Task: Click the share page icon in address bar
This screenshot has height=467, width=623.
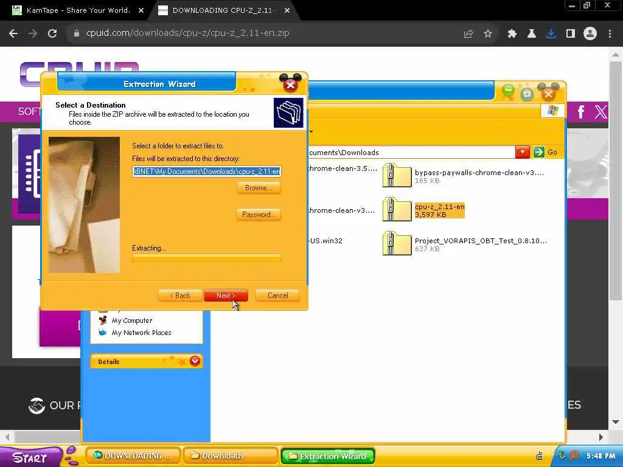Action: 468,34
